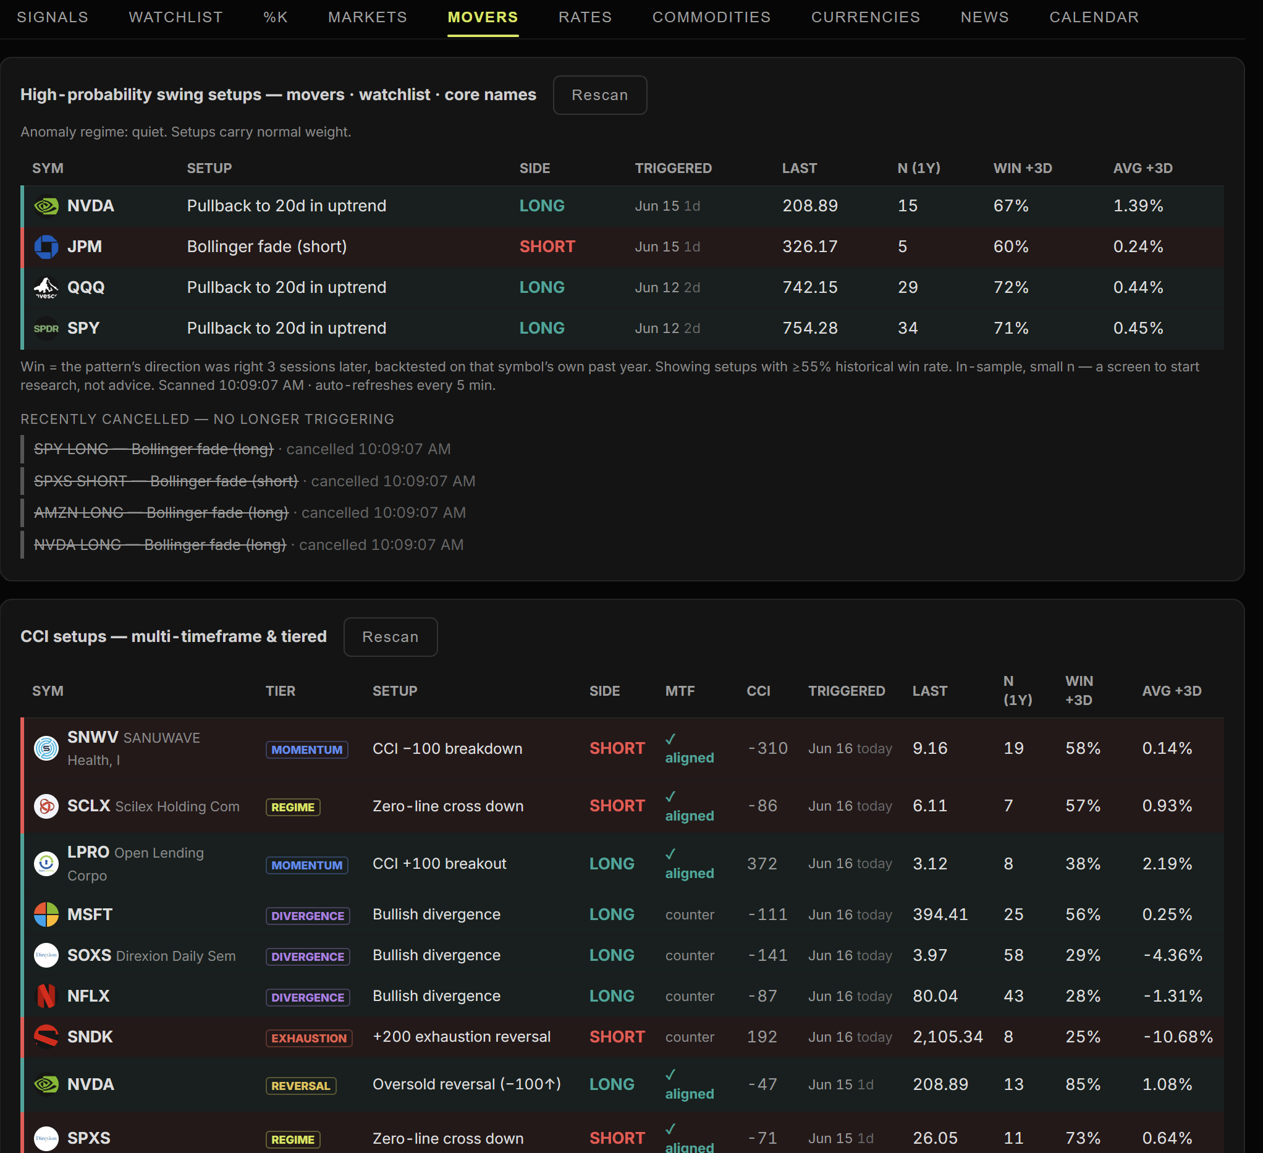Switch to the Commodities tab
The image size is (1263, 1153).
[712, 17]
